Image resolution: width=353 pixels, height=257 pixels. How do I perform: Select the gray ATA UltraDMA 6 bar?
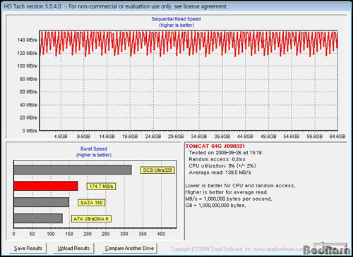click(38, 218)
